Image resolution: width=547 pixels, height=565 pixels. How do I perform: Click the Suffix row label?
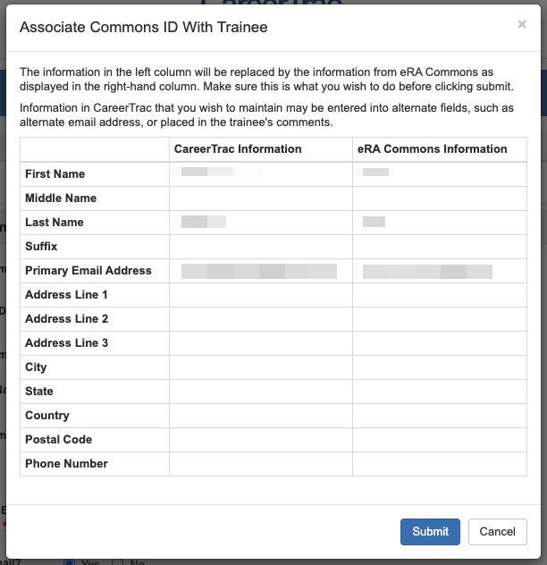(x=41, y=247)
